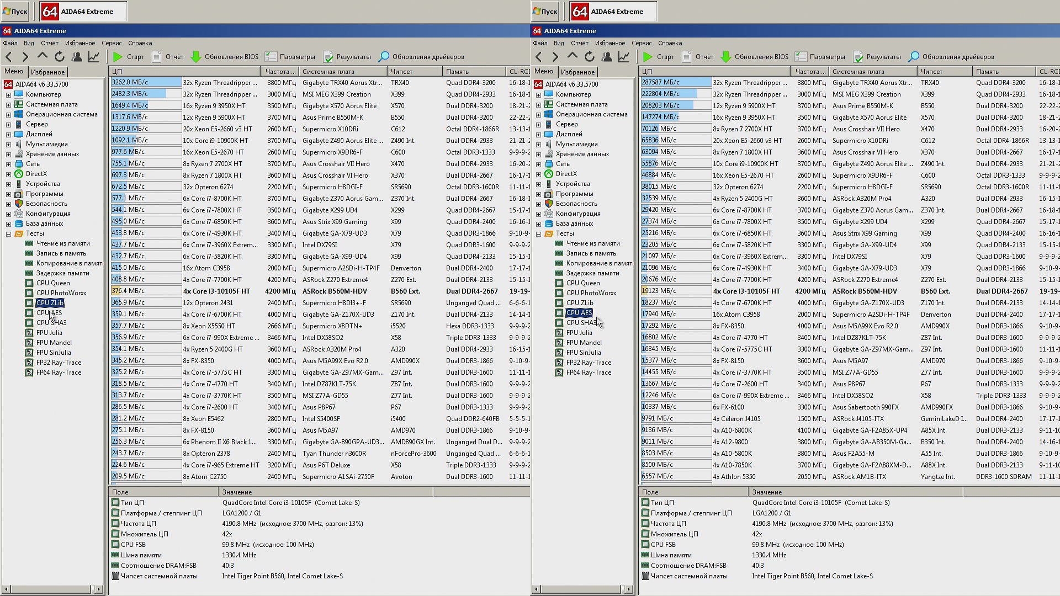The image size is (1060, 596).
Task: Click the Отчёт toolbar button in the right window
Action: (697, 57)
